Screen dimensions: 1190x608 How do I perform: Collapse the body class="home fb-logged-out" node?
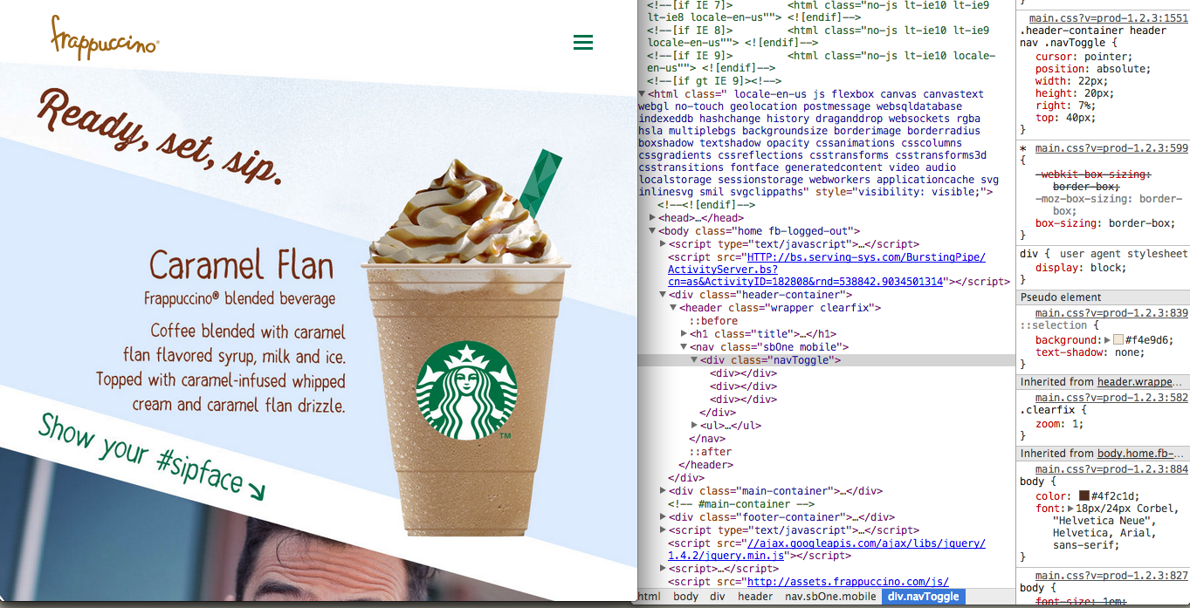653,230
